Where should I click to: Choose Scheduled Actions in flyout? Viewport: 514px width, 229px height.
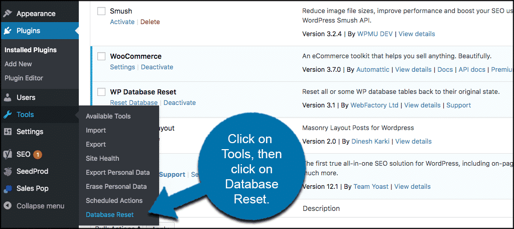114,200
